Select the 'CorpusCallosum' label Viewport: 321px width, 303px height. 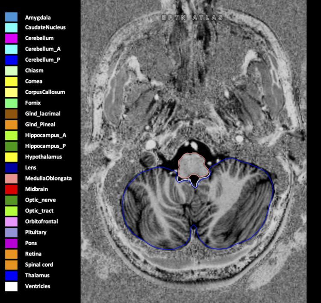point(45,92)
